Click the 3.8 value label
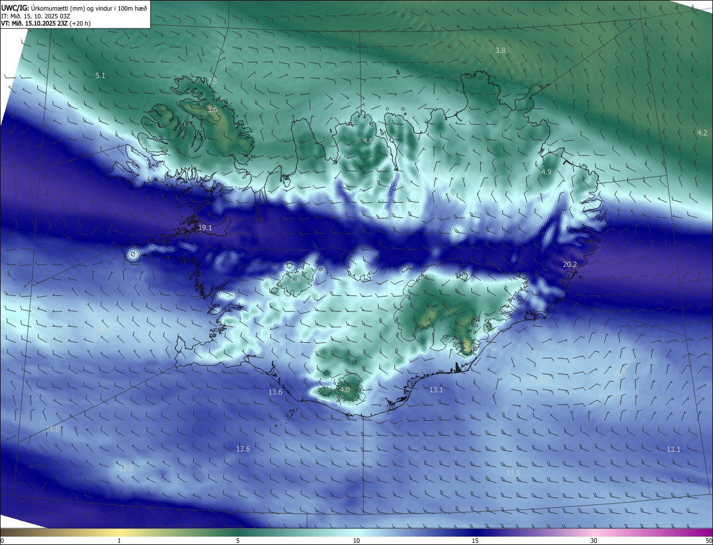Image resolution: width=713 pixels, height=545 pixels. tap(500, 51)
